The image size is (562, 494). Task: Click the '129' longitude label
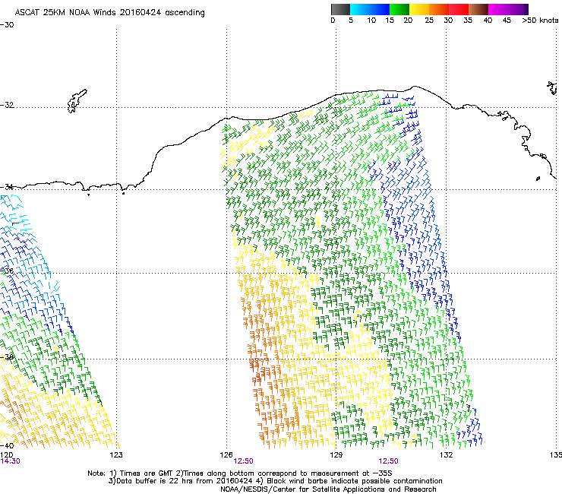pos(336,455)
